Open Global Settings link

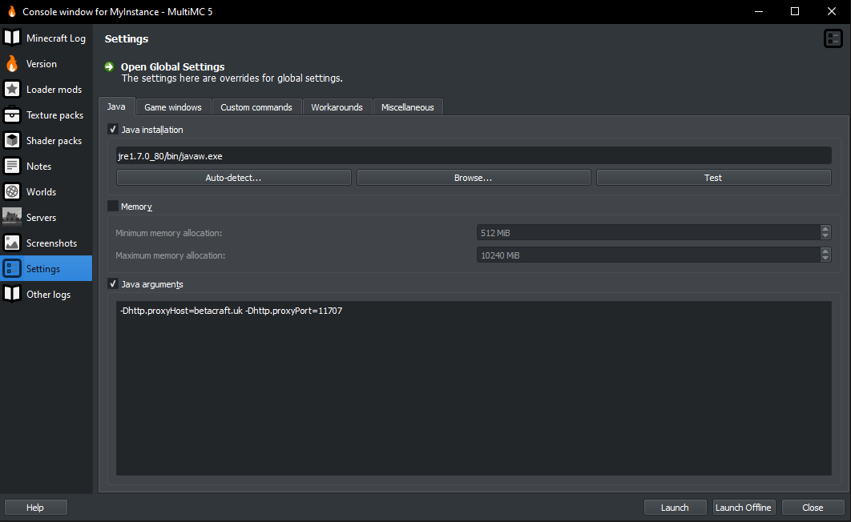(172, 66)
